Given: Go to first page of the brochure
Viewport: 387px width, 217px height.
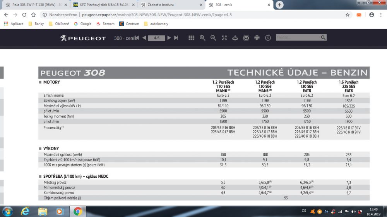Looking at the screenshot, I should pos(137,38).
